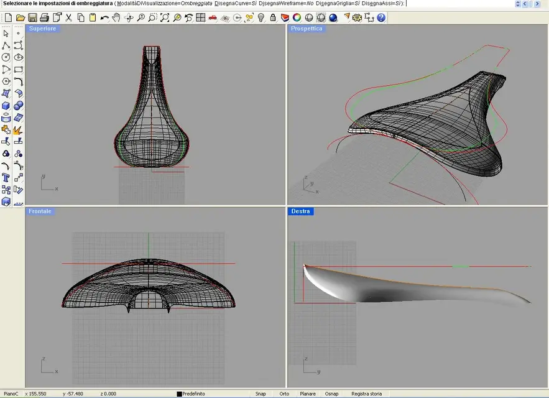
Task: Click the Destra viewport label
Action: point(301,211)
